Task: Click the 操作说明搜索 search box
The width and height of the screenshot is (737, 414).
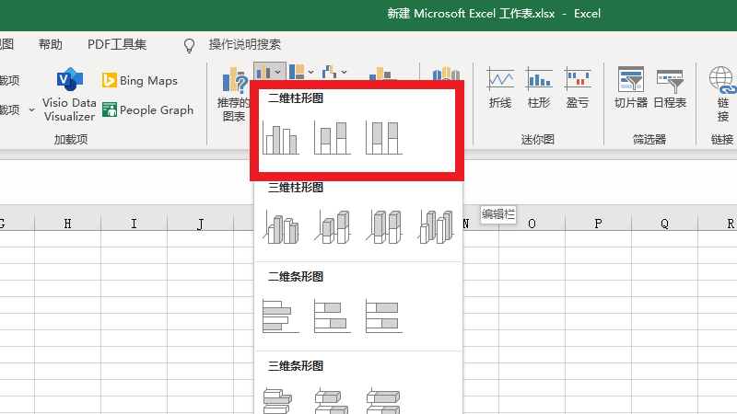Action: [244, 44]
